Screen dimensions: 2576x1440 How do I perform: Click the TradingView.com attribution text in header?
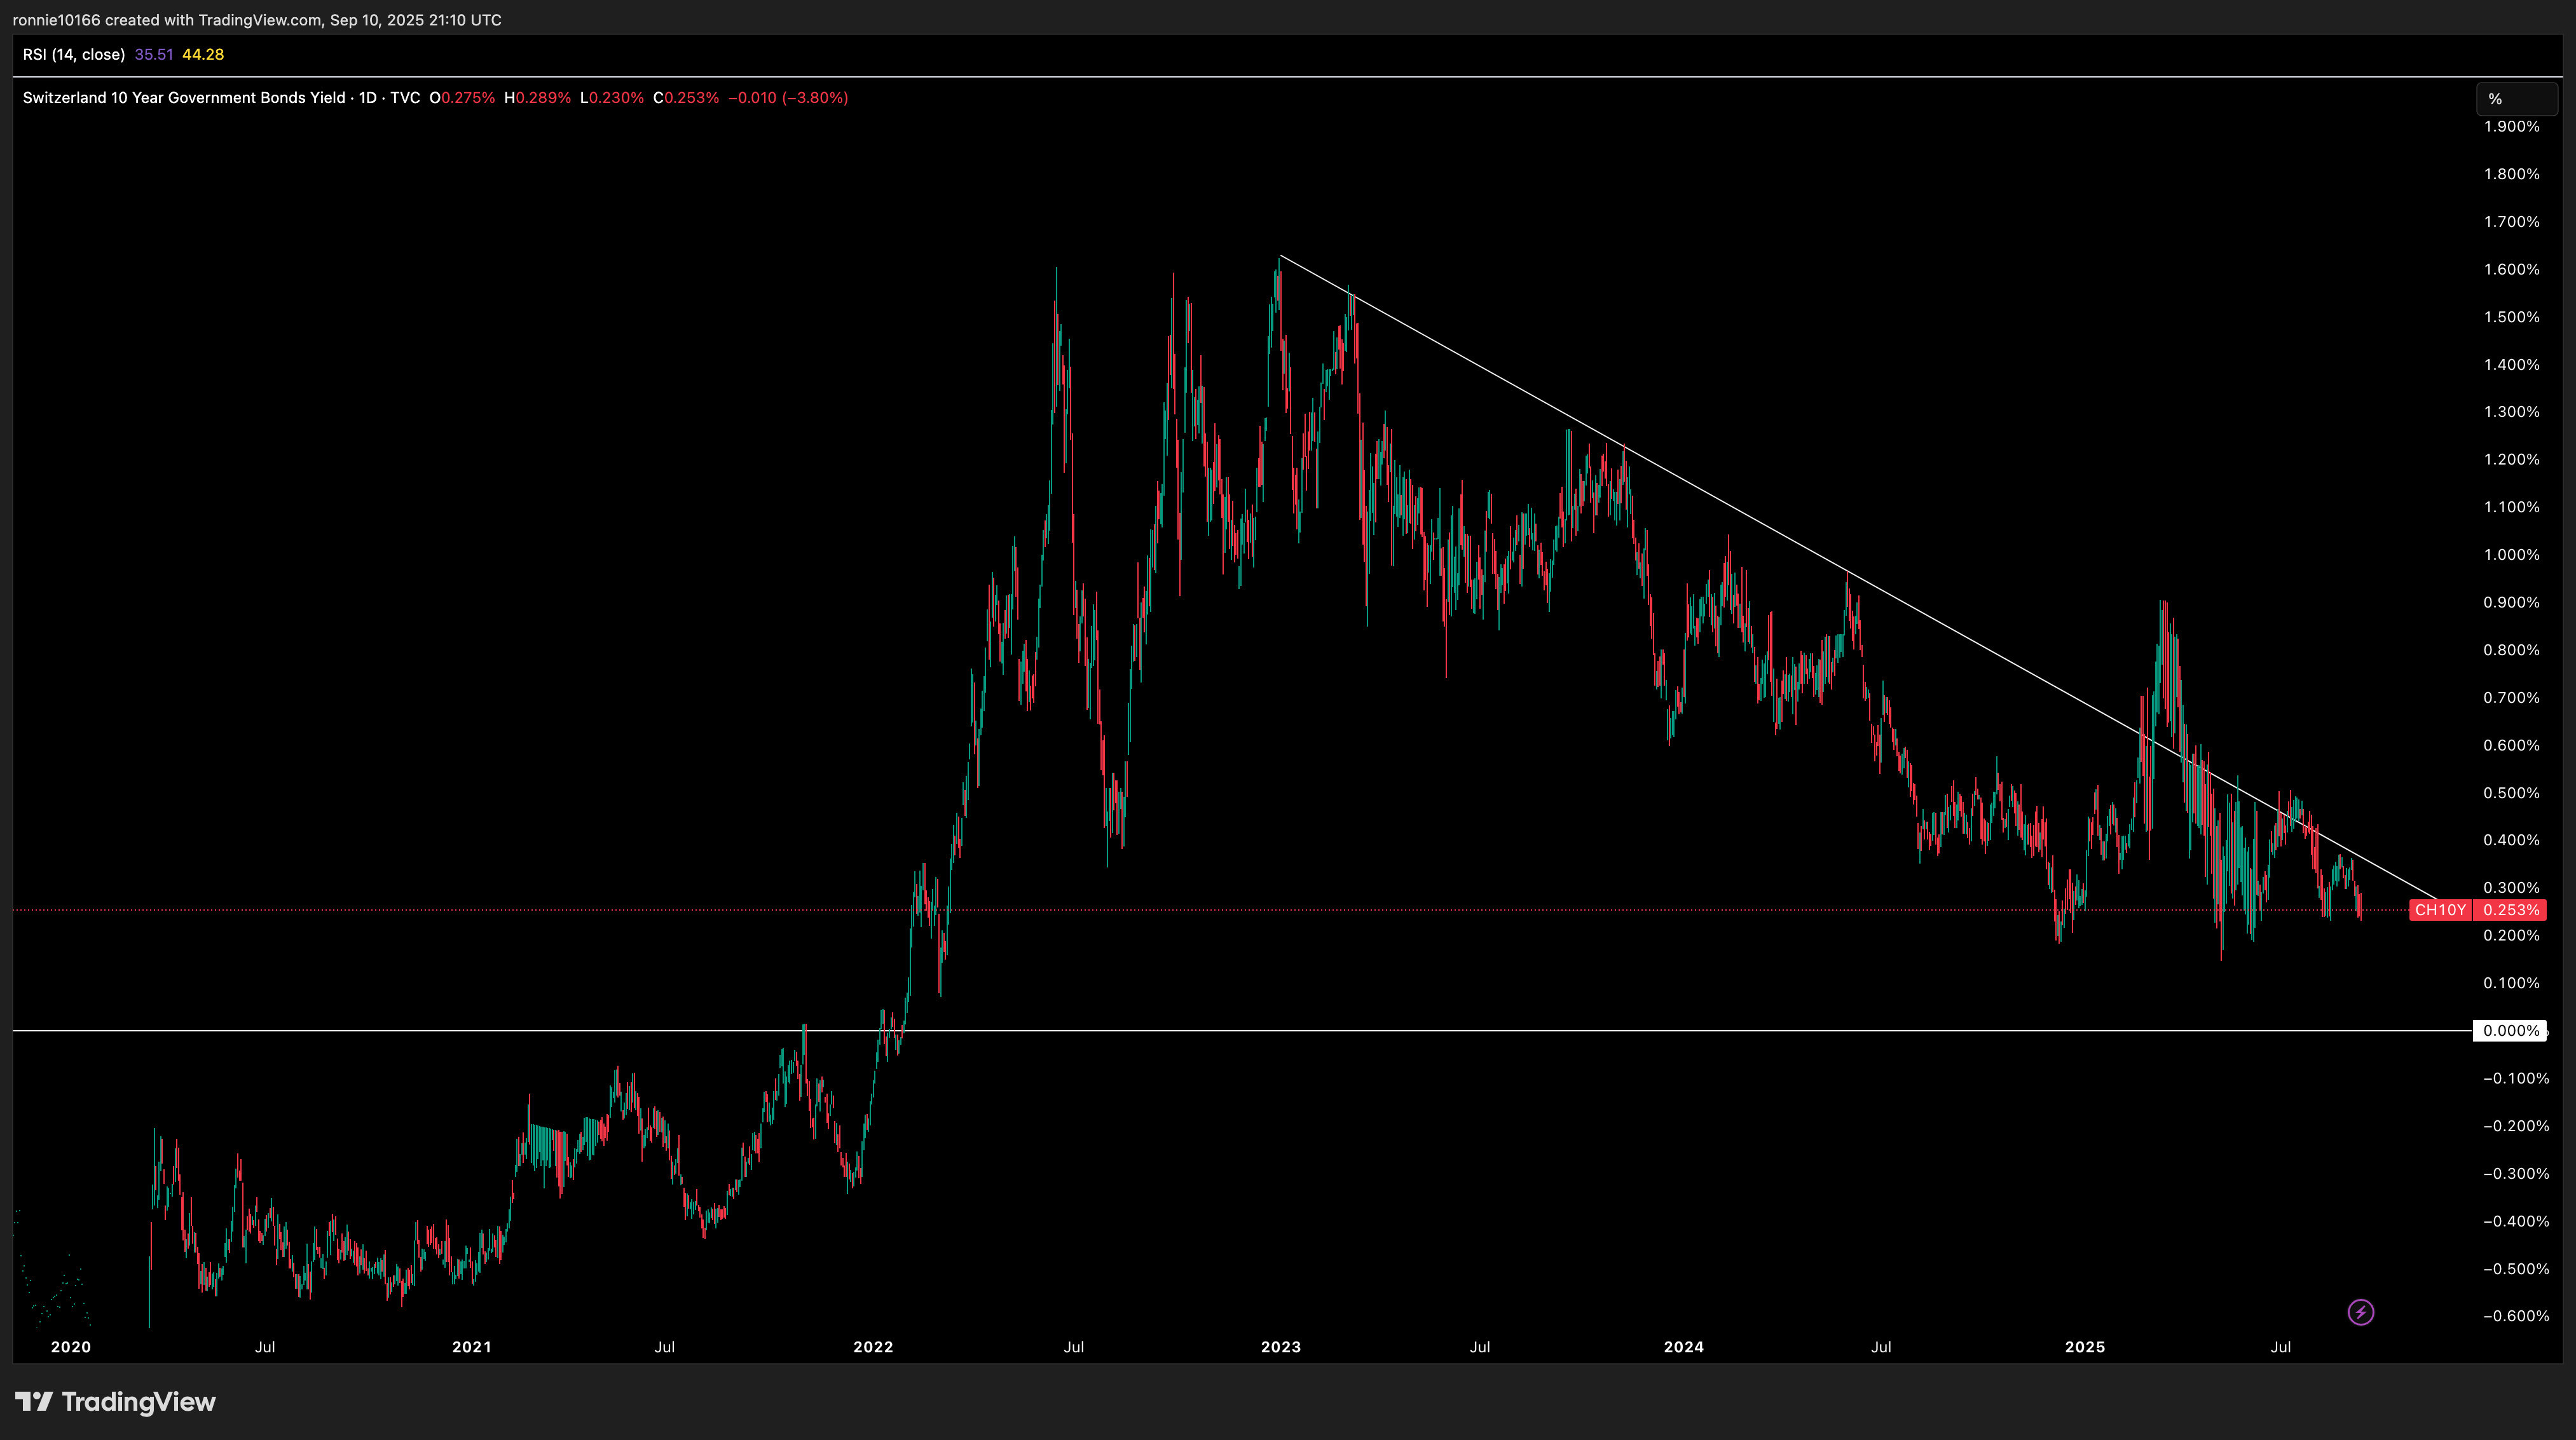click(260, 20)
